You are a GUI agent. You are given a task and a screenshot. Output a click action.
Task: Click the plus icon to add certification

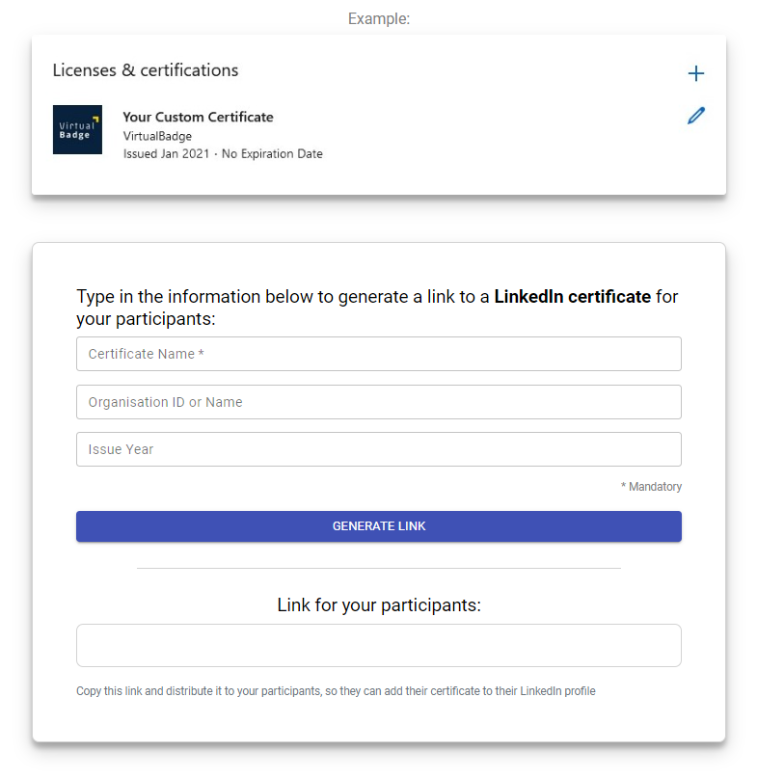pyautogui.click(x=695, y=73)
